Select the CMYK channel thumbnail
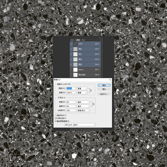The width and height of the screenshot is (167, 167). (75, 44)
